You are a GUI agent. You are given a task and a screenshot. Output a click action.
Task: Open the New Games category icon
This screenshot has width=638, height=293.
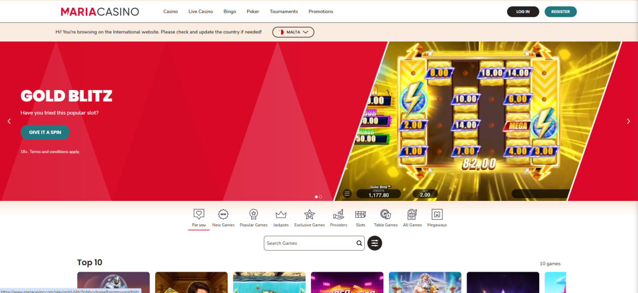[x=223, y=215]
